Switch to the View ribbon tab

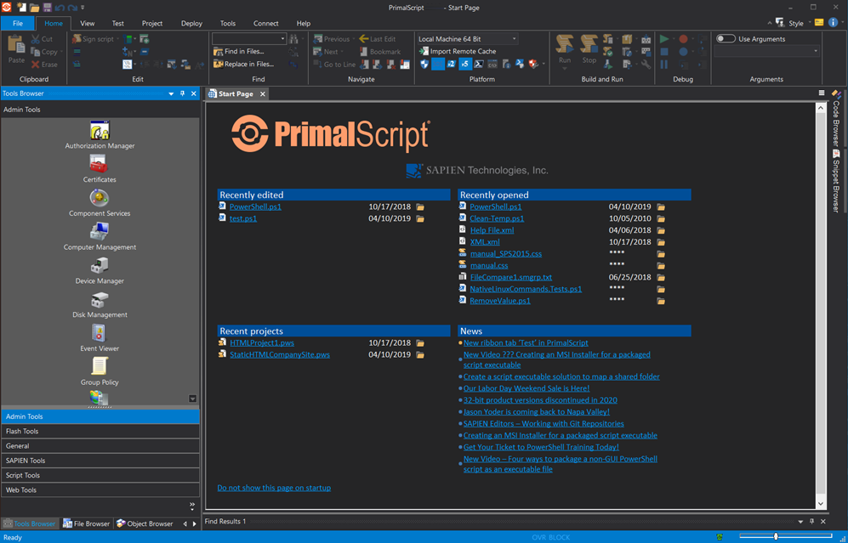(88, 23)
